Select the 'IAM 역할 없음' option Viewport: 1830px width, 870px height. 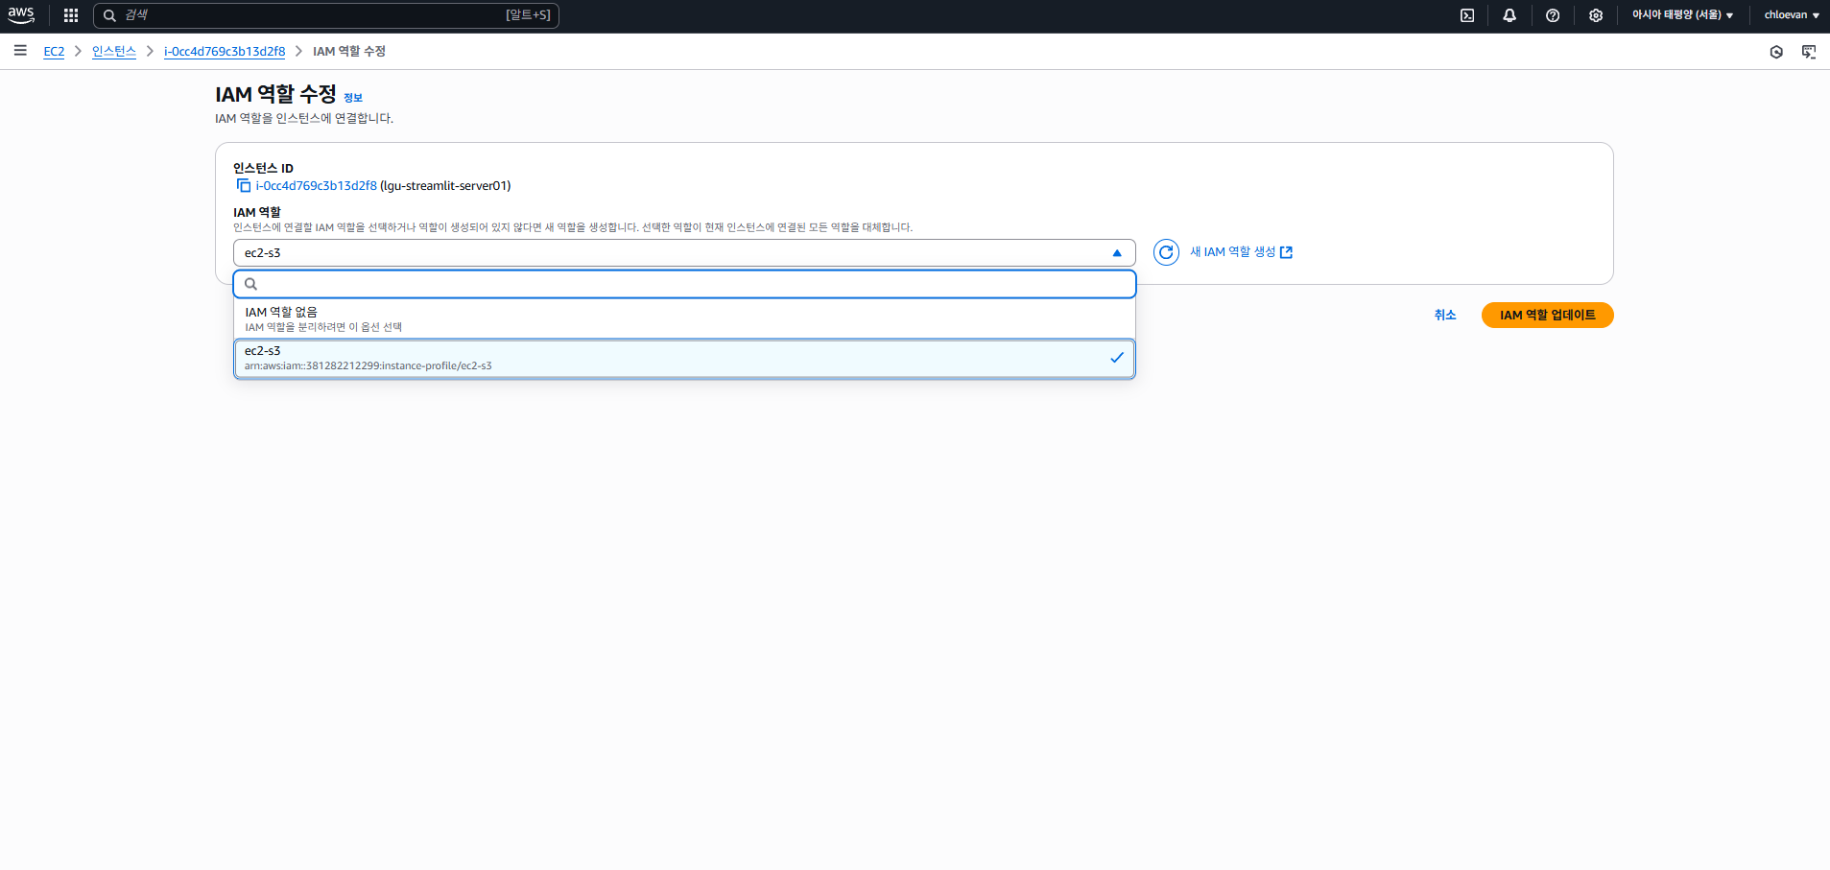(684, 319)
